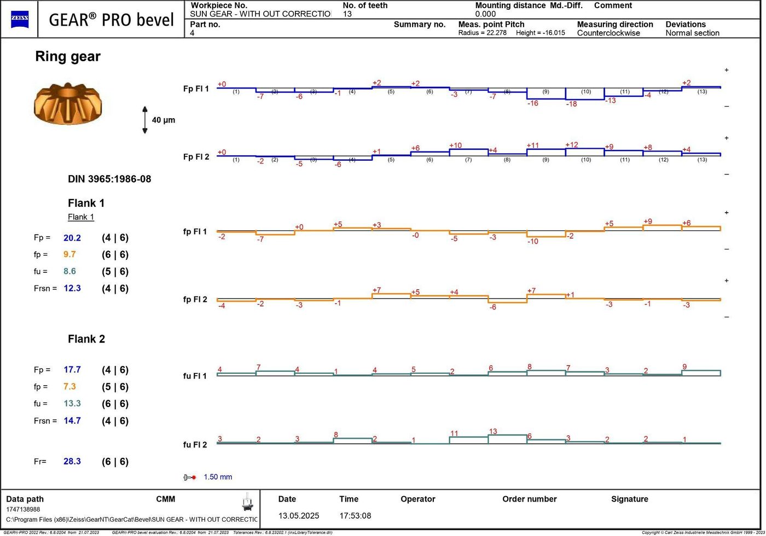Select workpiece name "SUN GEAR - WITH OUT CORRECTIO"
This screenshot has width=766, height=536.
pyautogui.click(x=260, y=14)
